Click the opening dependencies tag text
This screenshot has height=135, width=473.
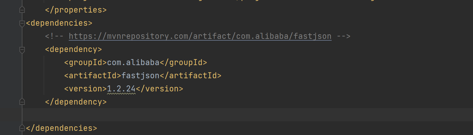(59, 23)
